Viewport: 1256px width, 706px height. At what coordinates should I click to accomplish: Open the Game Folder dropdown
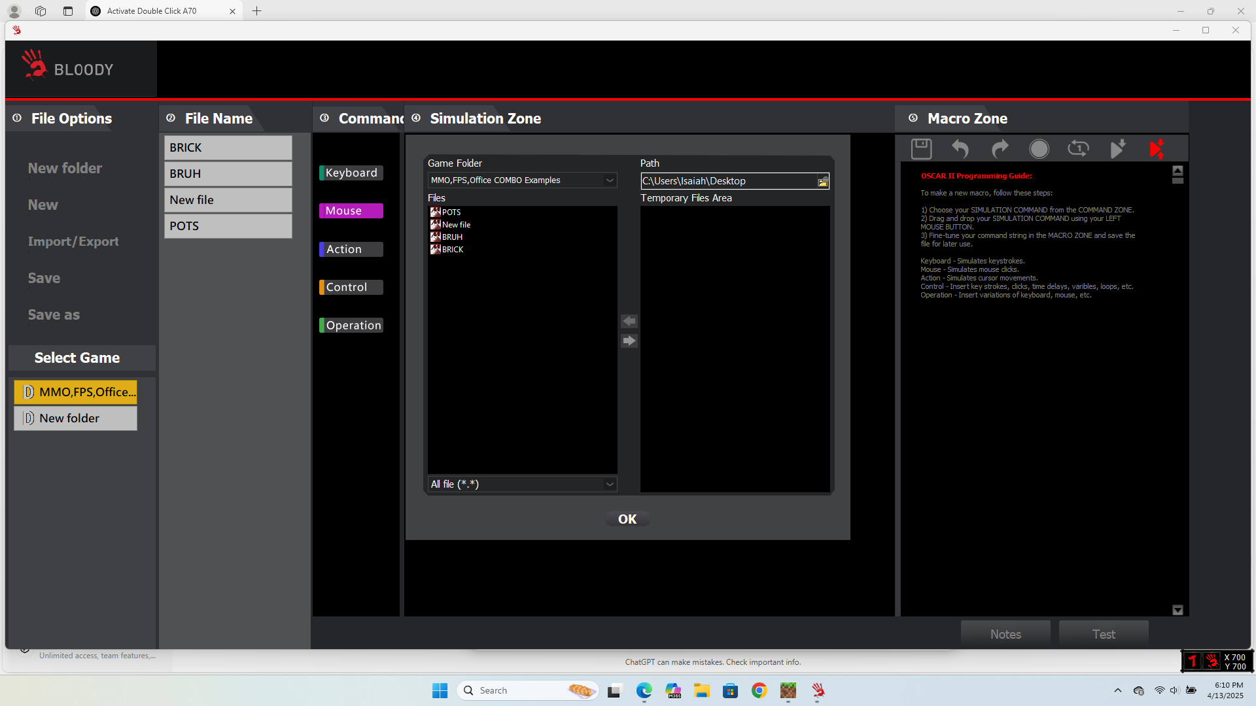pos(610,180)
